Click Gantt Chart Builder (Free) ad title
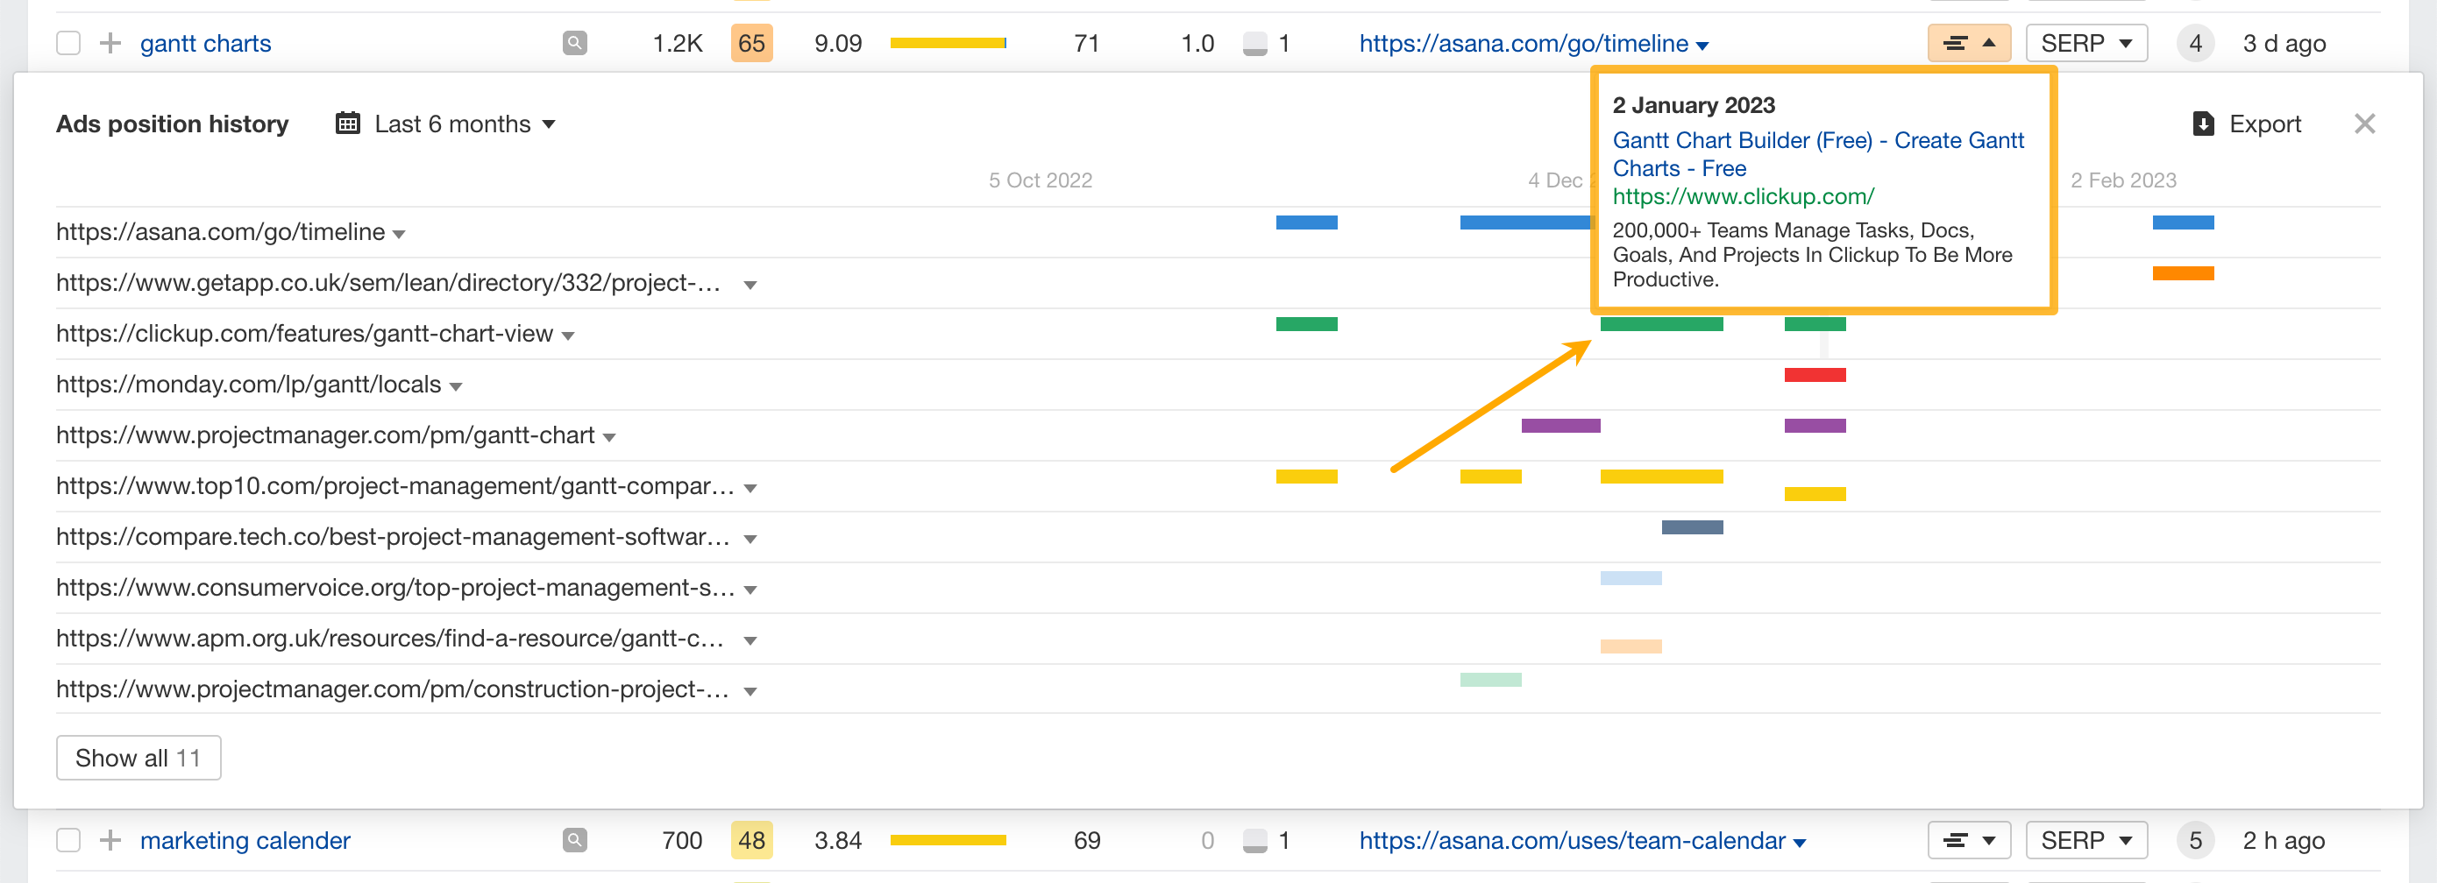 click(1817, 154)
